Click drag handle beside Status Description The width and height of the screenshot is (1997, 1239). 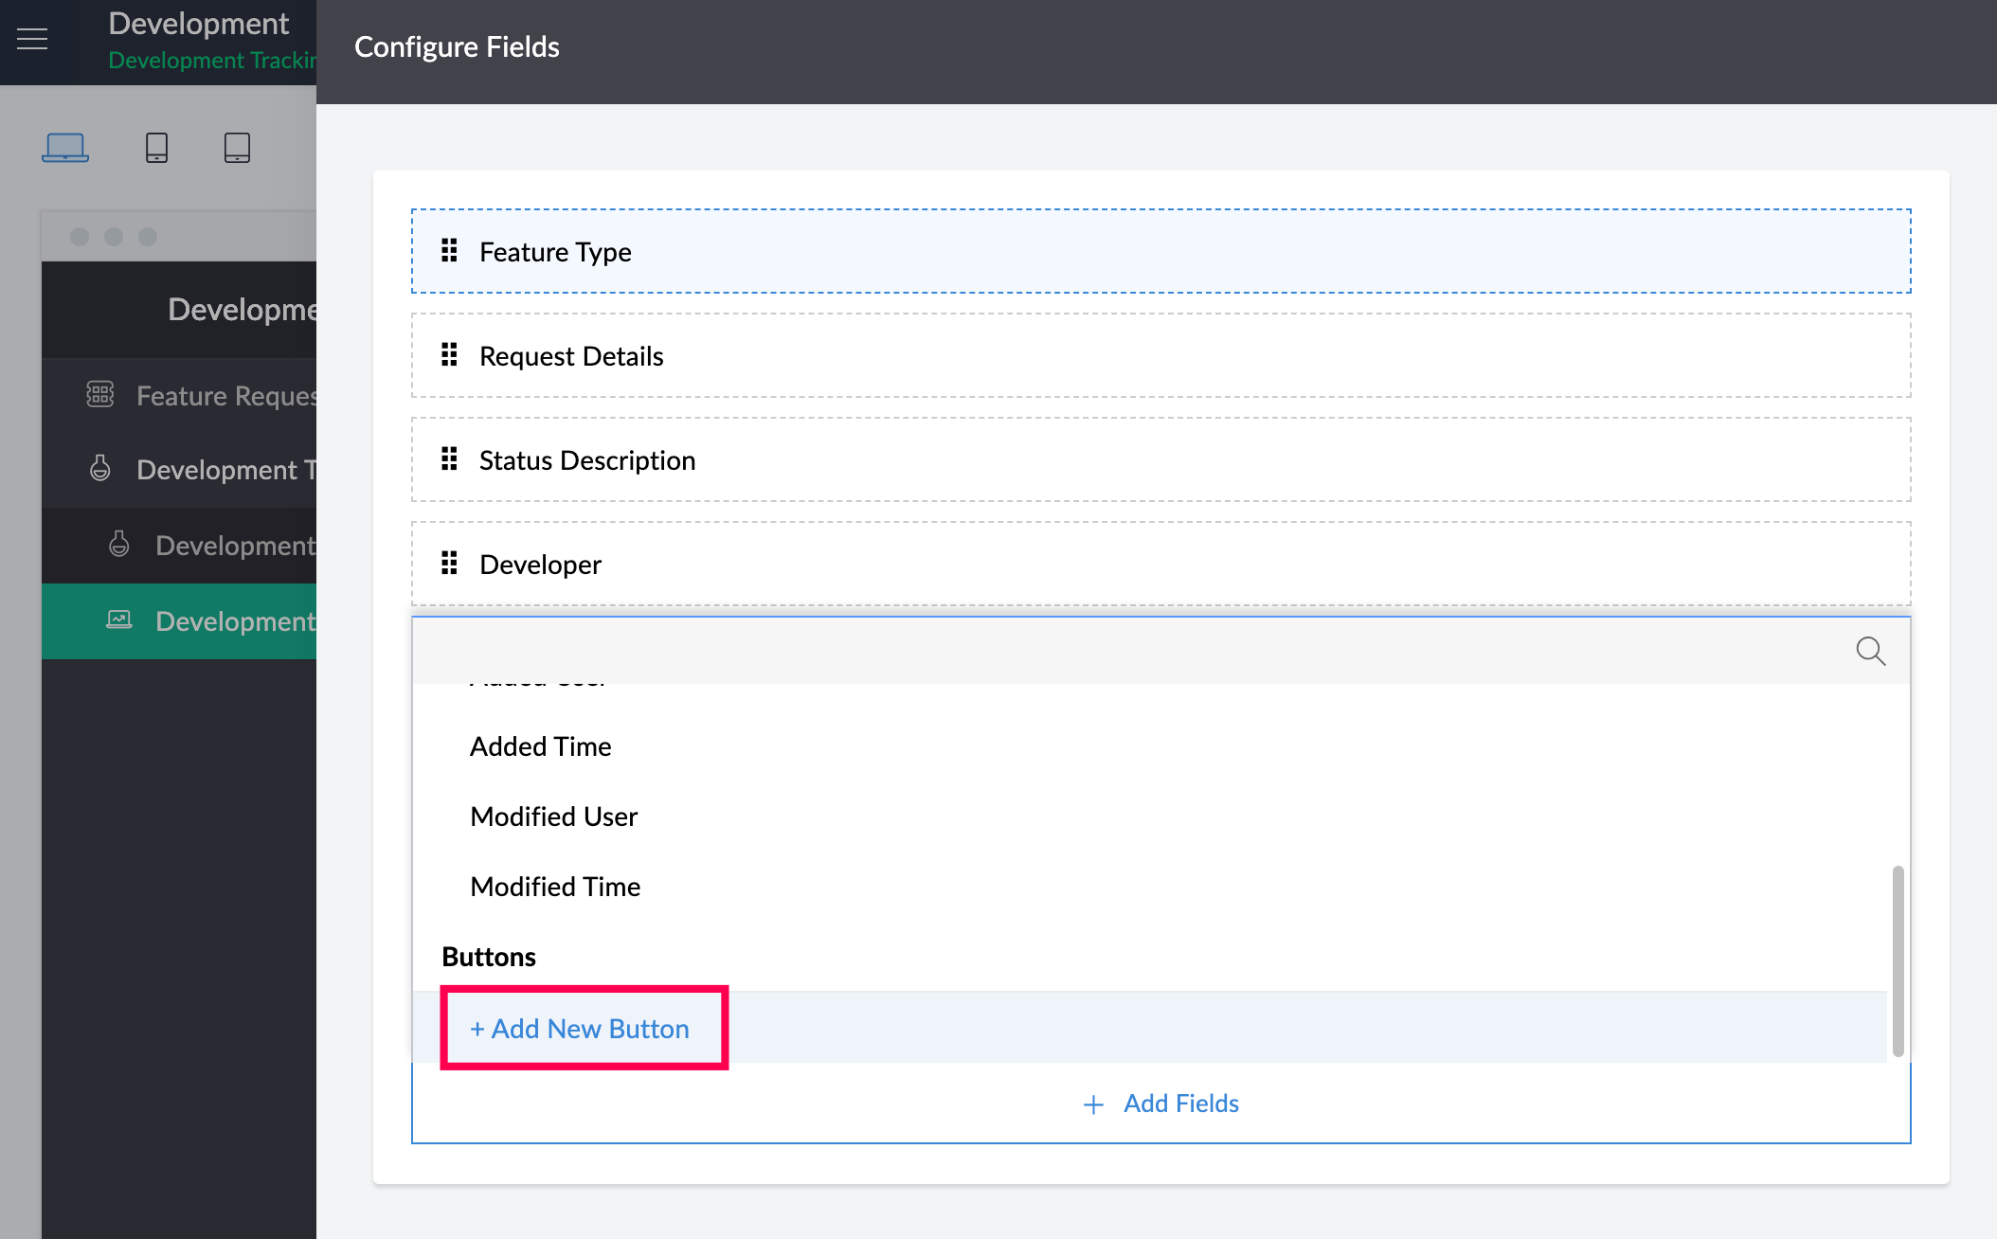pyautogui.click(x=449, y=459)
